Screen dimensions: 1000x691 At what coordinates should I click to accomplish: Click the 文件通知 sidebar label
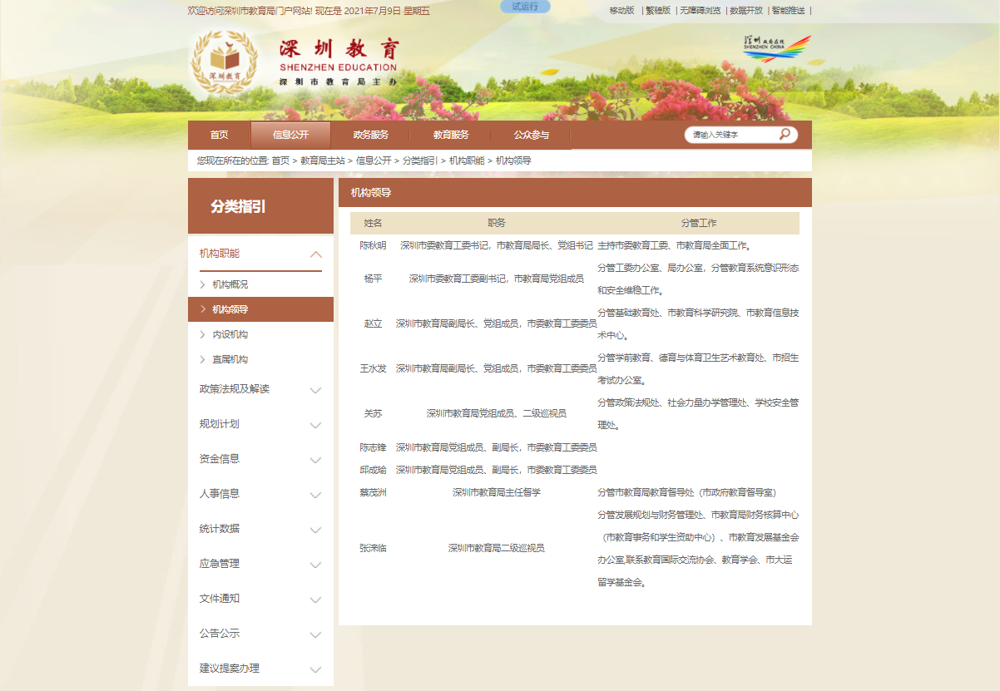(x=220, y=599)
